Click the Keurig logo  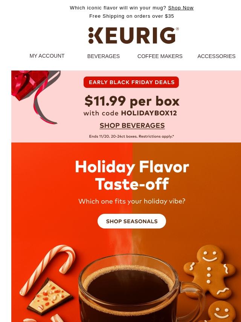pyautogui.click(x=134, y=35)
